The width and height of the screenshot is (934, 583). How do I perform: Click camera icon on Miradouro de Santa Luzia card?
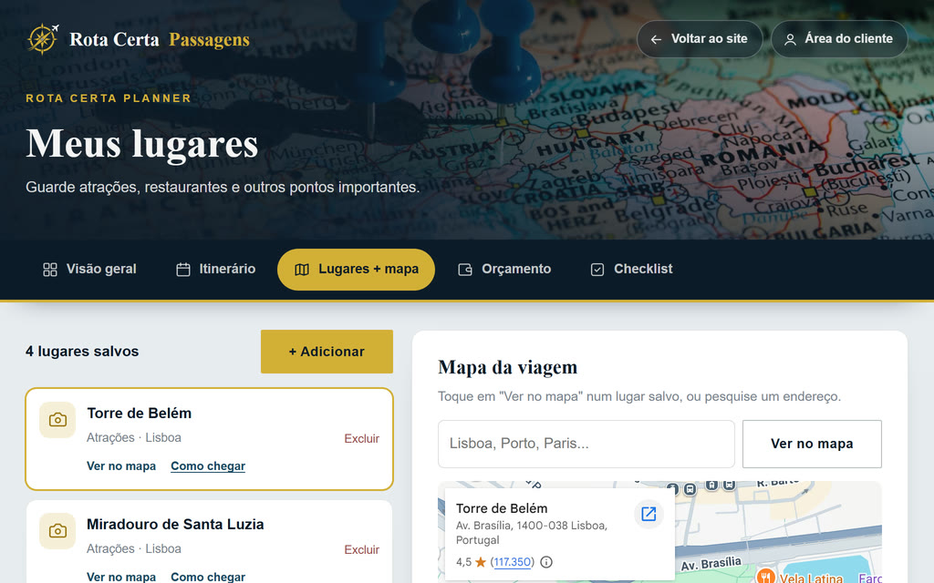[57, 531]
